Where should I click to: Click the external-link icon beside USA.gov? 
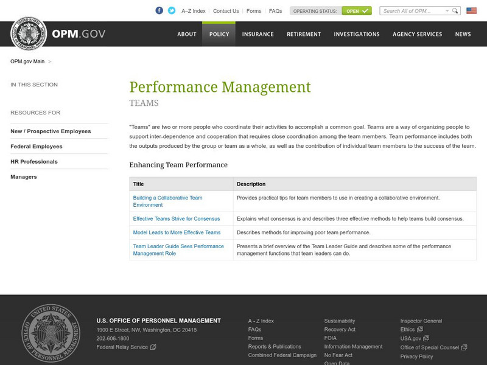[x=427, y=338]
